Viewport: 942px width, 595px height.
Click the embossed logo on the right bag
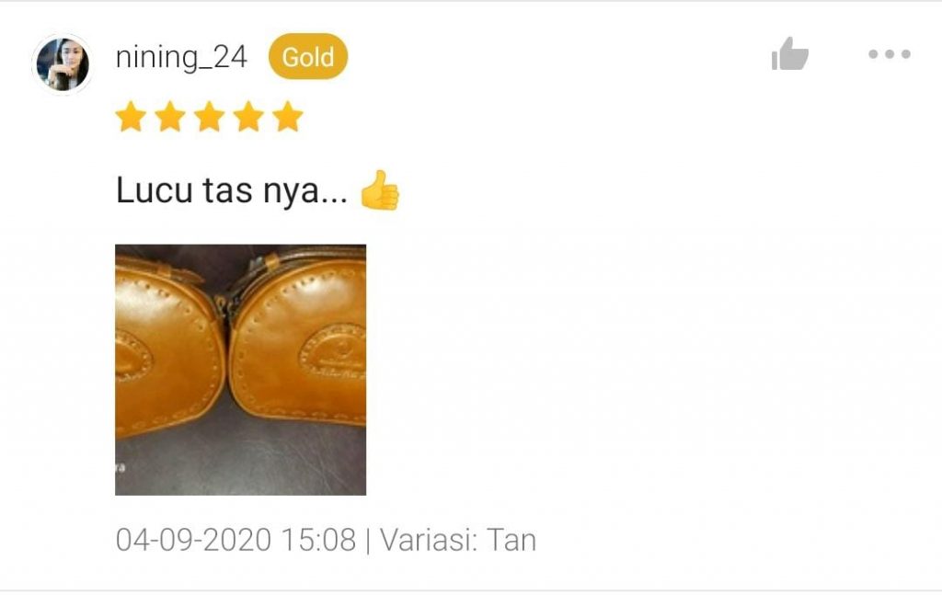(334, 352)
